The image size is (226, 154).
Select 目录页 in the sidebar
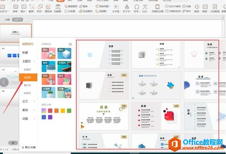click(28, 76)
